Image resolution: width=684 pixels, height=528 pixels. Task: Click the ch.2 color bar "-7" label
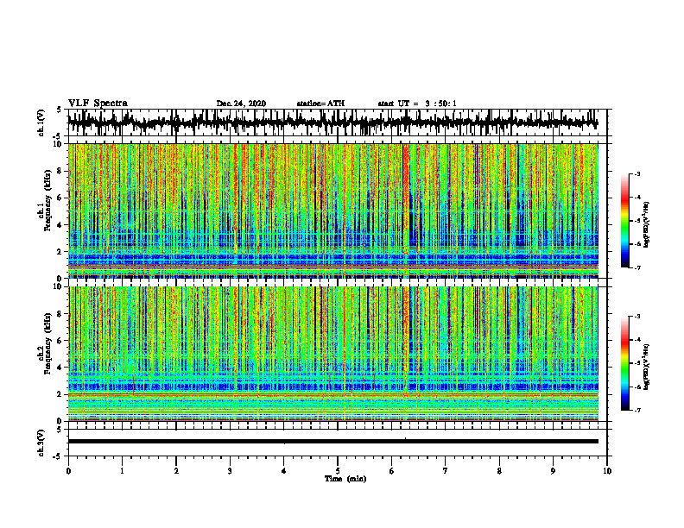(x=636, y=410)
